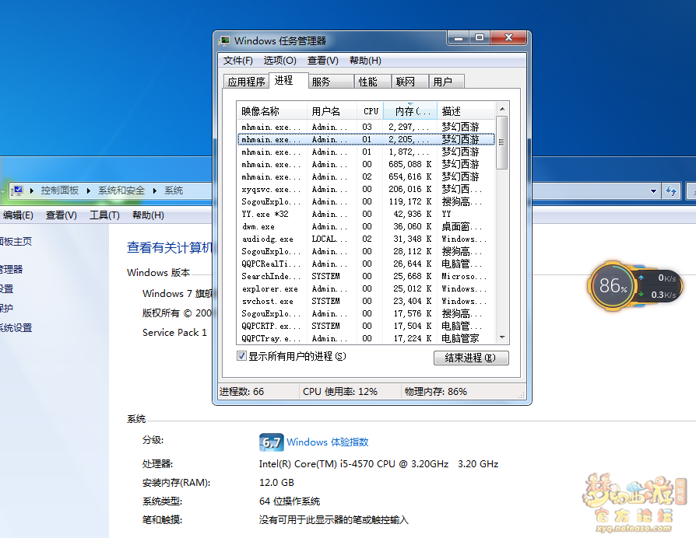Expand the arrow between 控制面板 and 系统和安全
Image resolution: width=696 pixels, height=538 pixels.
[89, 191]
